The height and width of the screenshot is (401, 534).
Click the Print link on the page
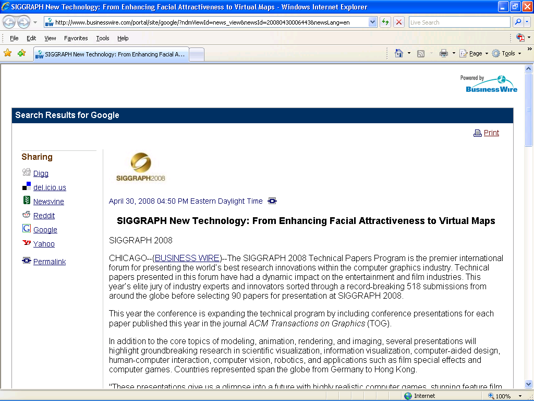click(x=491, y=133)
